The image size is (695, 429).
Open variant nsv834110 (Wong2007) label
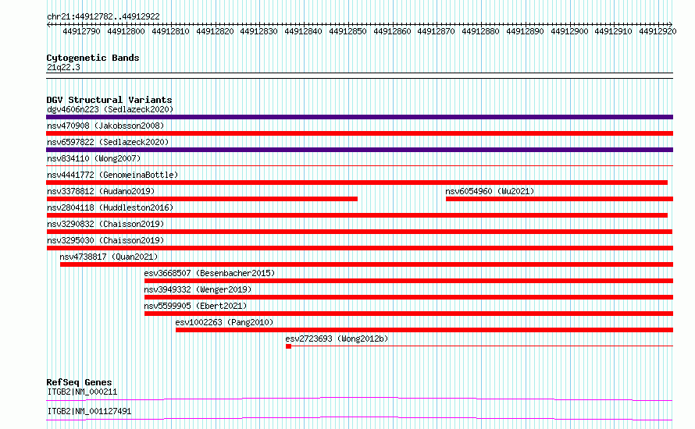point(94,158)
